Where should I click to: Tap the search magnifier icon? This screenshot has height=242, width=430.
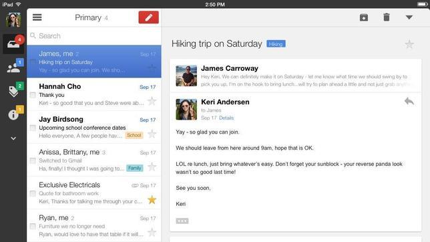point(33,35)
